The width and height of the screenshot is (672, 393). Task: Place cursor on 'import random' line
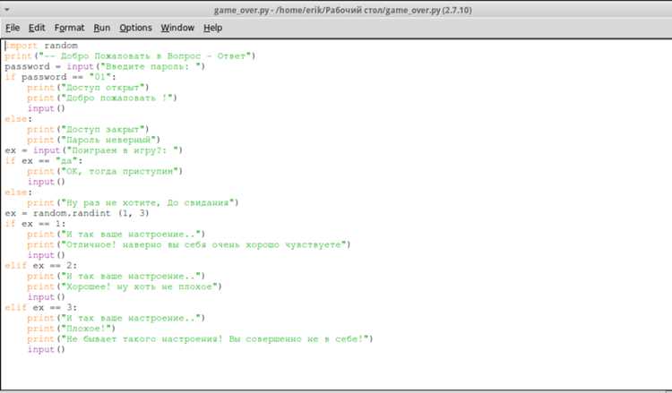[41, 46]
